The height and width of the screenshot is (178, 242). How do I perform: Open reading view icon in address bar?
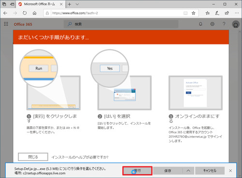[x=185, y=13]
